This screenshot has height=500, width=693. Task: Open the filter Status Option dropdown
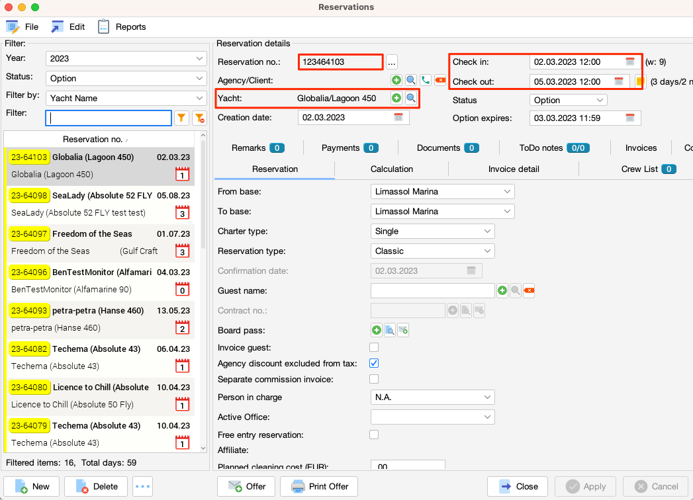[126, 78]
